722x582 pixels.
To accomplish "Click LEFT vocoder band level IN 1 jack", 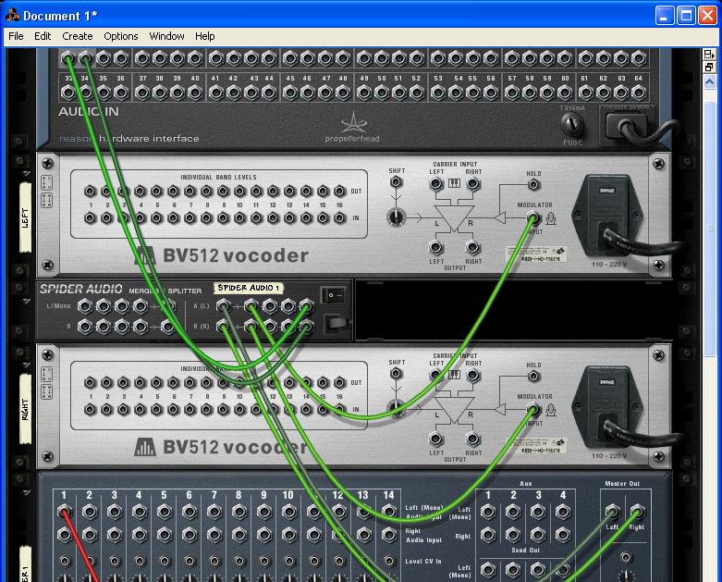I will [x=90, y=218].
